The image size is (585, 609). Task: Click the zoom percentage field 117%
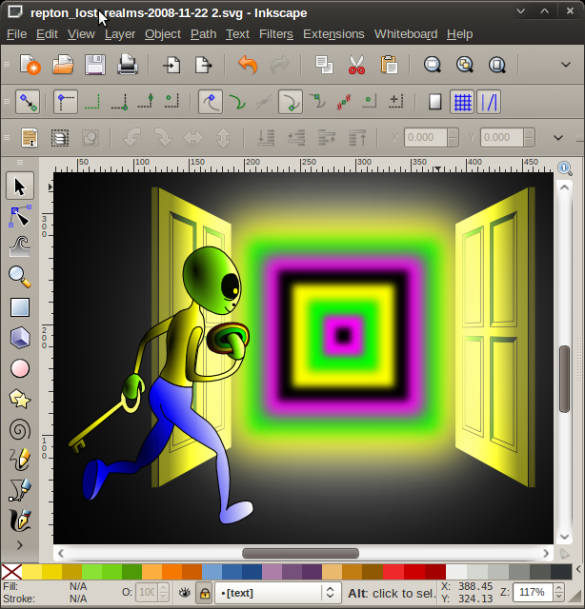(533, 592)
